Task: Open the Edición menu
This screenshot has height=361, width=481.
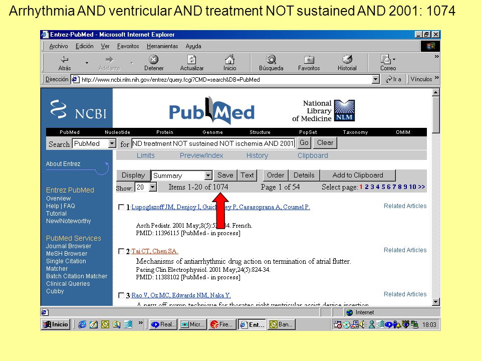Action: (84, 46)
